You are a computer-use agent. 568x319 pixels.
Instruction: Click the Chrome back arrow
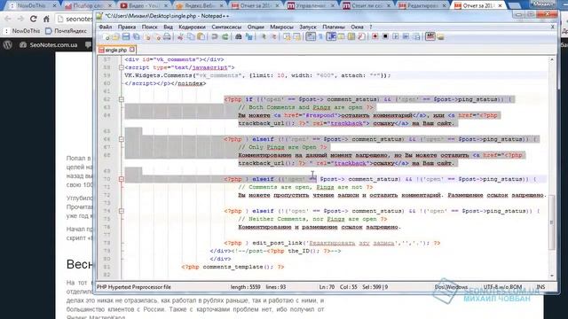click(x=8, y=19)
